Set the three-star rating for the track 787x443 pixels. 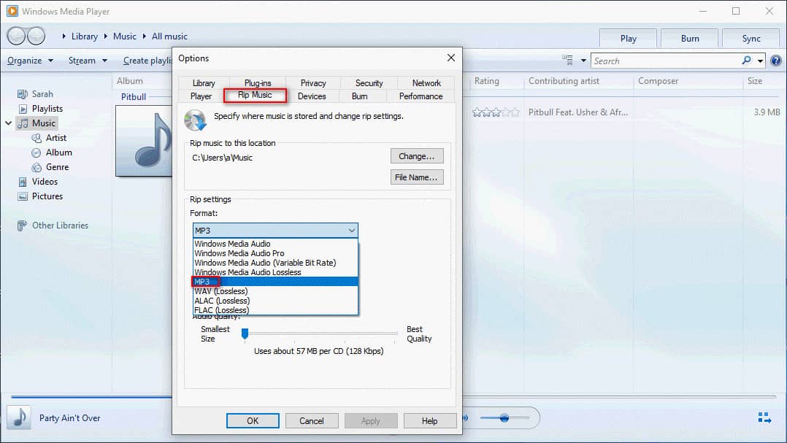[496, 112]
